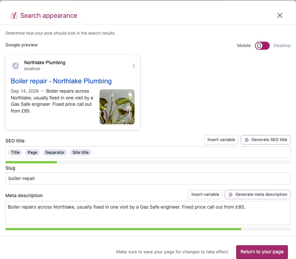296x259 pixels.
Task: Click the SEO title length progress bar
Action: tap(148, 162)
